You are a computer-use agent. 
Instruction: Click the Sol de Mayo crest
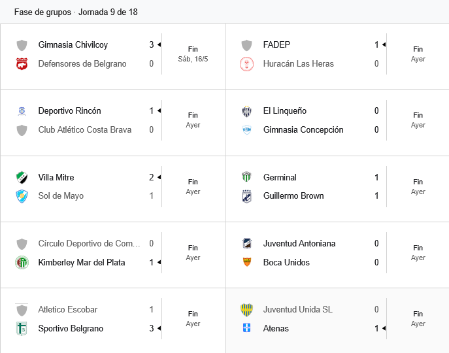coord(22,196)
